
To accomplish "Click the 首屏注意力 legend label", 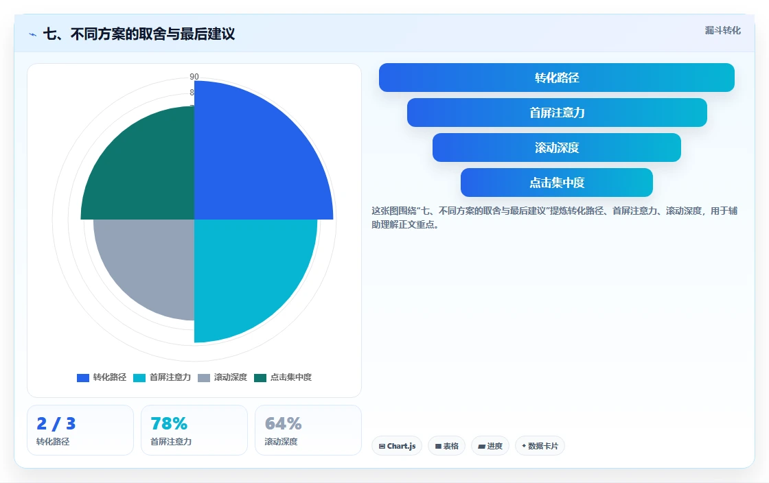I will coord(170,377).
